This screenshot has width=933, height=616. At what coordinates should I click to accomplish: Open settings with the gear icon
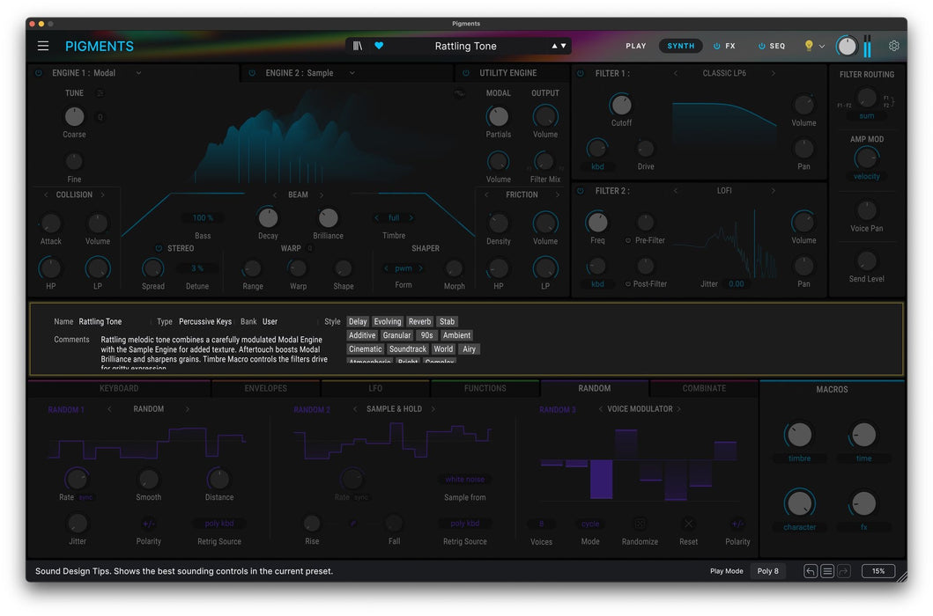click(x=893, y=46)
